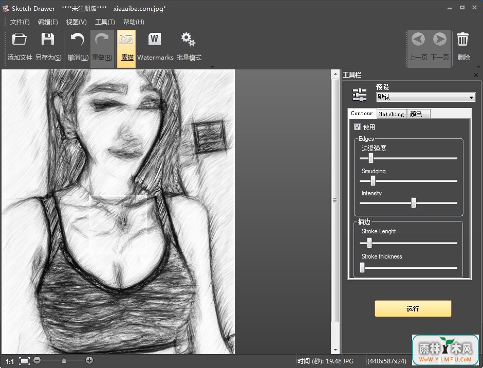Click the 删除 trash icon
Viewport: 483px width, 368px height.
462,40
